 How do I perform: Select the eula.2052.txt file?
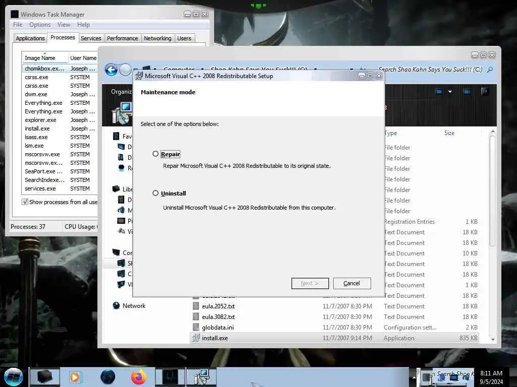tap(218, 306)
